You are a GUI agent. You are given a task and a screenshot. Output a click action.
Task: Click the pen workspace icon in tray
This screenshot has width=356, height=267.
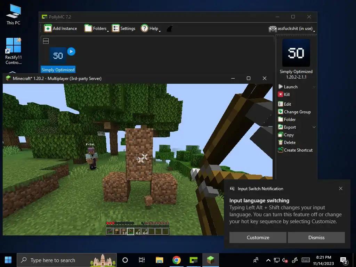pos(295,260)
